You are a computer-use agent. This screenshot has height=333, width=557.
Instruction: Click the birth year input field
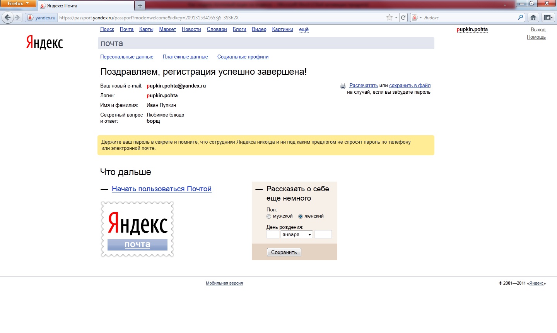tap(323, 234)
